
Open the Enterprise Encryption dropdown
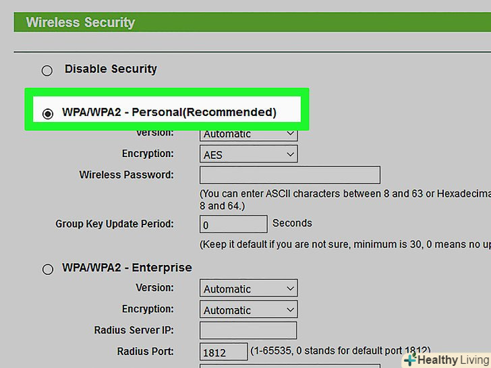pyautogui.click(x=248, y=310)
